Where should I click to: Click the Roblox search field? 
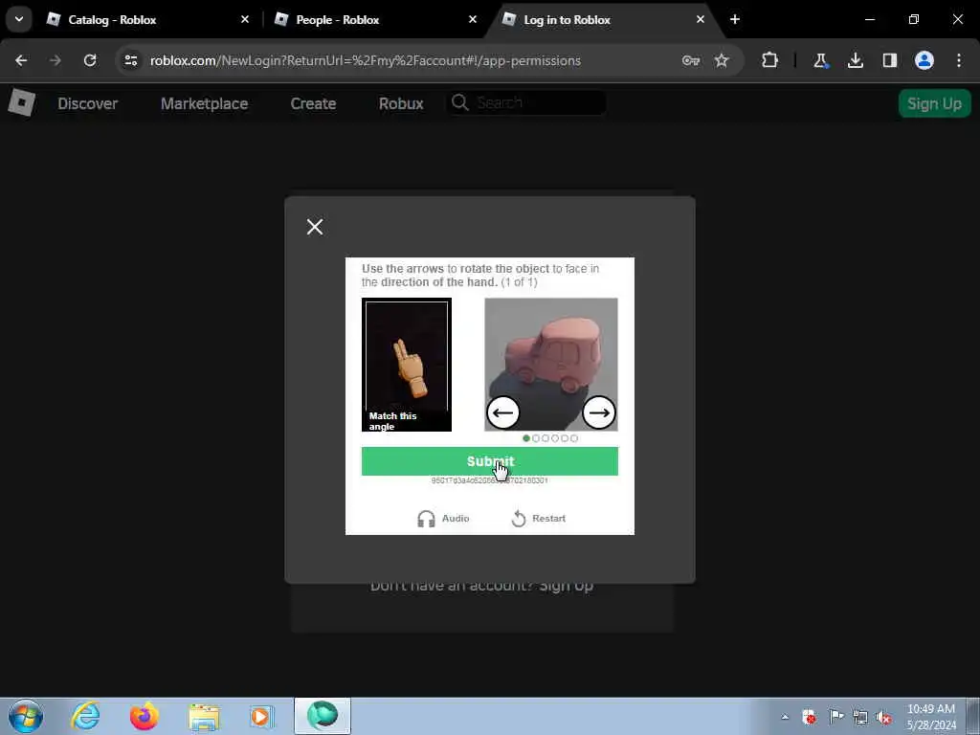[527, 102]
